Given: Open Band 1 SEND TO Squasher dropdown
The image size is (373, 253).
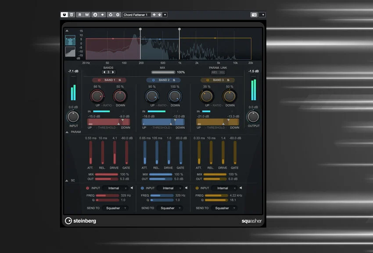Looking at the screenshot, I should click(115, 208).
